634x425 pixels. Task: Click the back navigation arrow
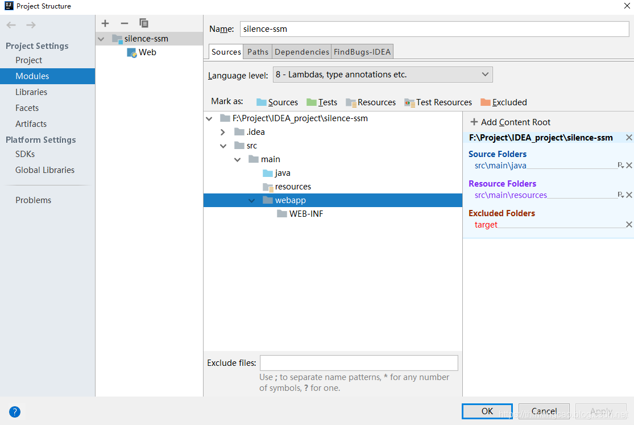tap(11, 25)
